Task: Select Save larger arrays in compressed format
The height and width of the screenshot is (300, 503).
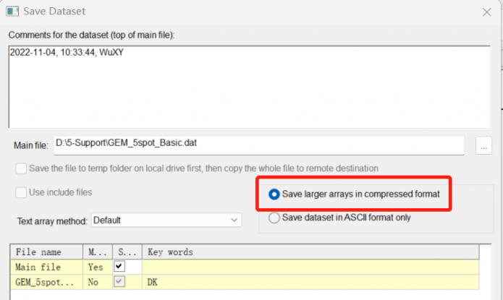Action: 274,194
